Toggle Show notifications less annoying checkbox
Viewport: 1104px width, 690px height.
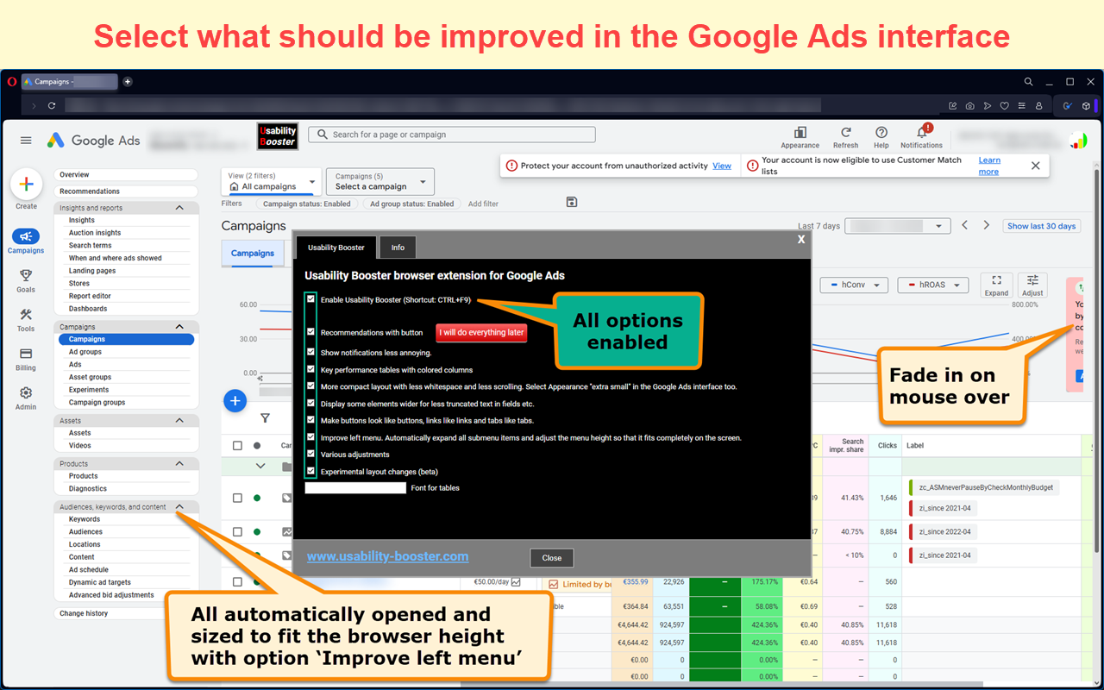pyautogui.click(x=311, y=352)
